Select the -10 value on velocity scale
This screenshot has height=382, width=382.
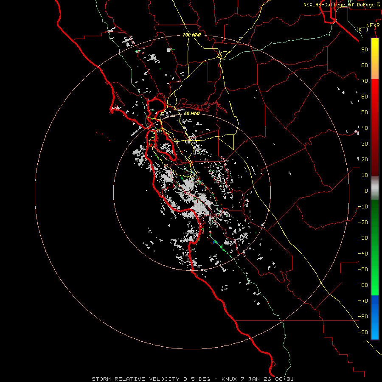363,207
